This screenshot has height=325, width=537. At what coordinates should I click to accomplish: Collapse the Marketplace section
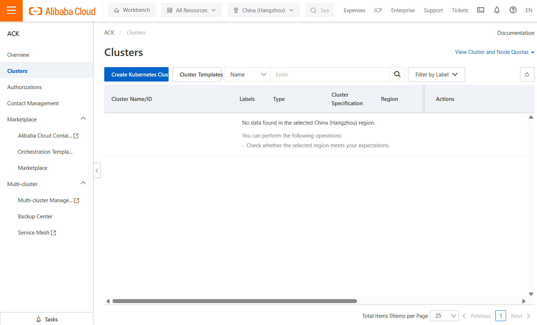pyautogui.click(x=83, y=119)
